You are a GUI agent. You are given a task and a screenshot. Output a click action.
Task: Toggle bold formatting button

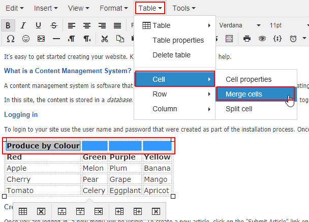click(8, 25)
